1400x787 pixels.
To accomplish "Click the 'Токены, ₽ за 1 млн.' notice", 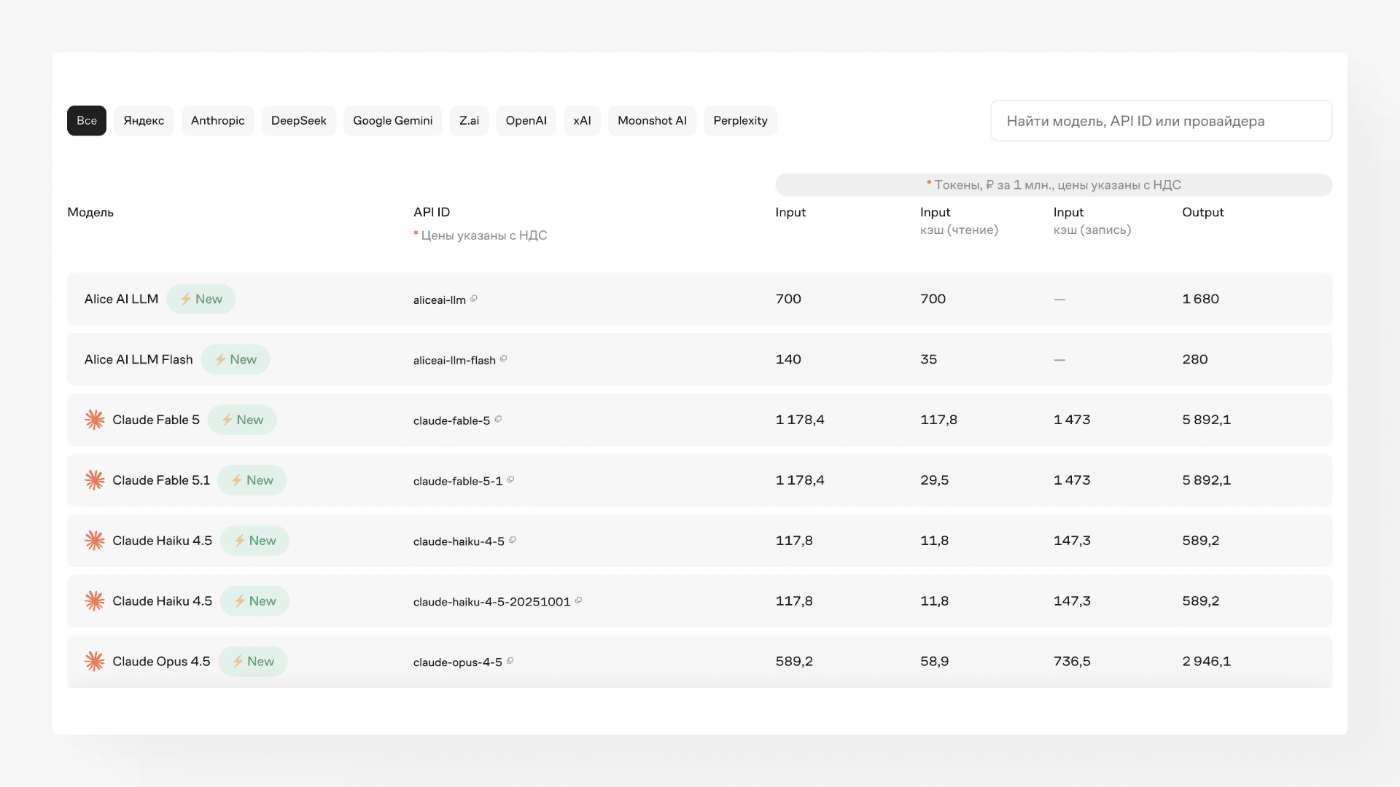I will [x=1054, y=185].
